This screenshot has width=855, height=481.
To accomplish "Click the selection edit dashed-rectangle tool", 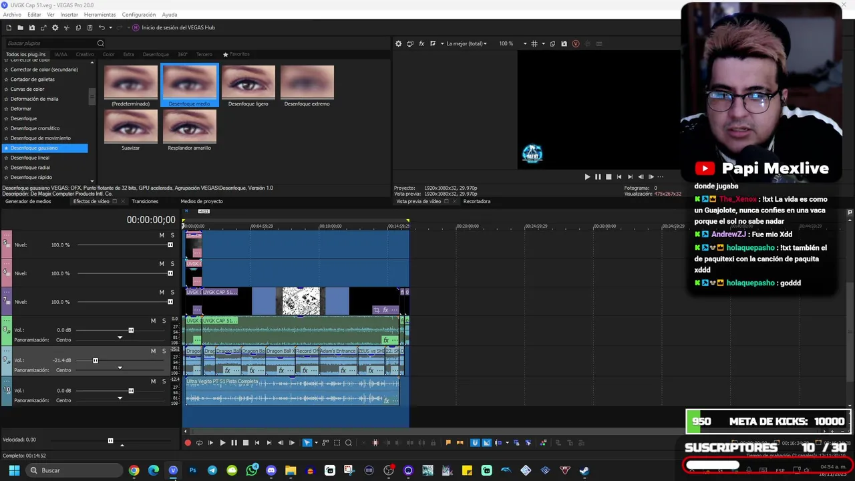I will click(x=337, y=443).
